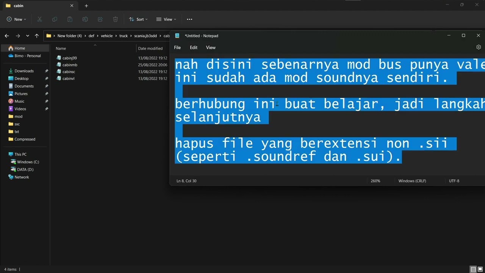The image size is (485, 273).
Task: Open Home in navigation pane
Action: 25,48
